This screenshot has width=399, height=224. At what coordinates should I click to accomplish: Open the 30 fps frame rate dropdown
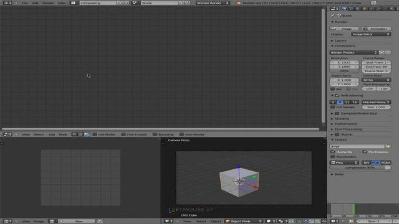click(x=376, y=80)
